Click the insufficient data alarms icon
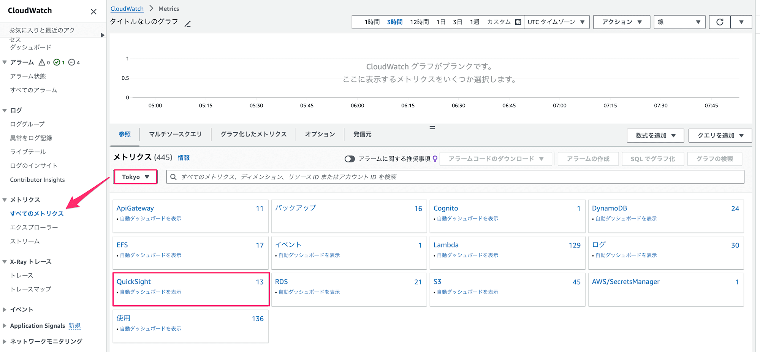The width and height of the screenshot is (760, 352). click(71, 62)
